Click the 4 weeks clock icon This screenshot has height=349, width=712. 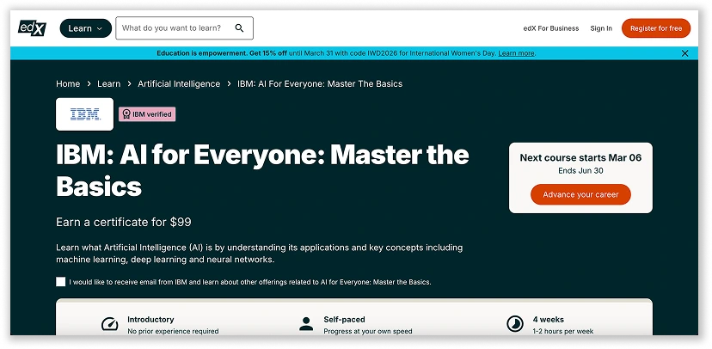pyautogui.click(x=515, y=324)
